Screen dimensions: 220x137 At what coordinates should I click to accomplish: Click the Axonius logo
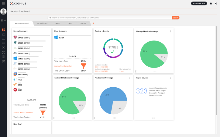point(18,4)
